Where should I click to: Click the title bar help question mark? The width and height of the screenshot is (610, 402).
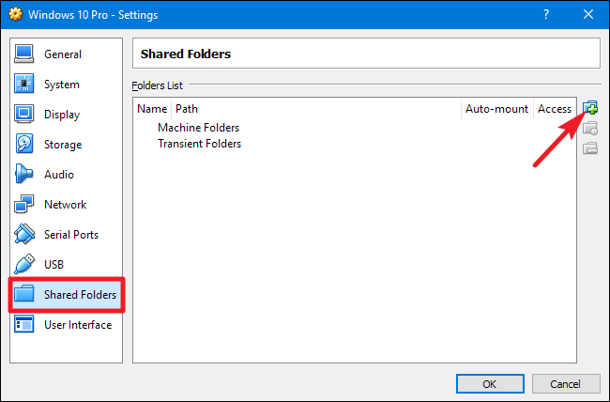544,15
